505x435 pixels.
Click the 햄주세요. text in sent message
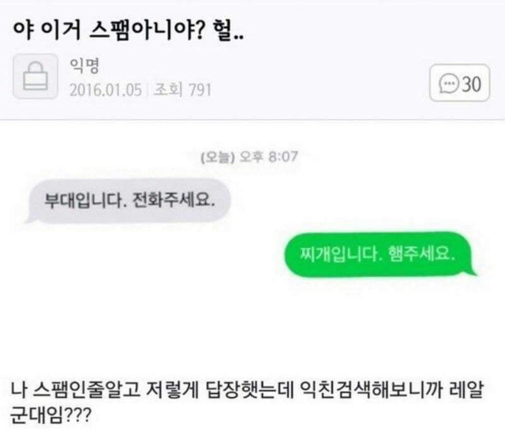point(421,253)
